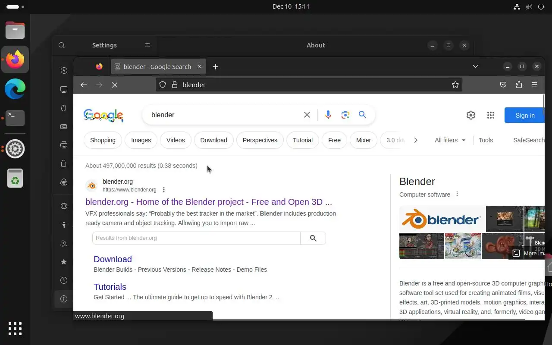Screen dimensions: 552x345
Task: Show applications grid in the dock
Action: [x=15, y=328]
